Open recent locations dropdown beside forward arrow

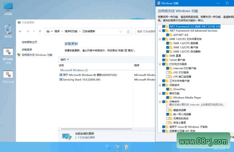34,31
